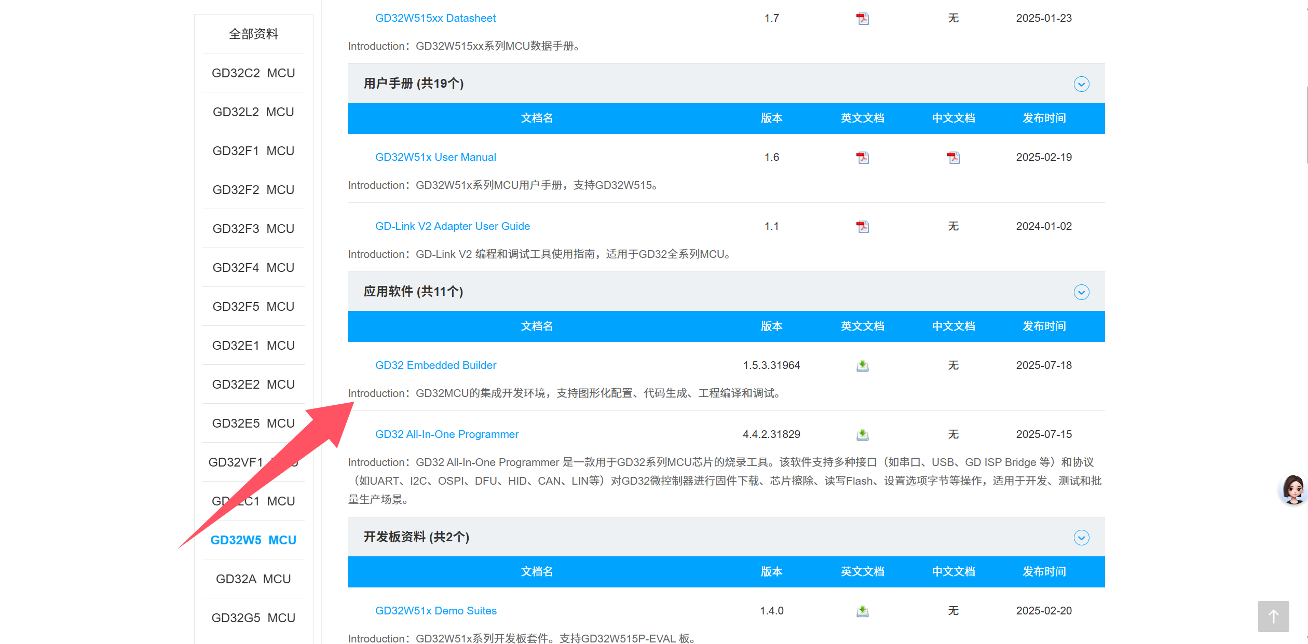Click release date 2025-02-19
The image size is (1308, 644).
[1044, 157]
